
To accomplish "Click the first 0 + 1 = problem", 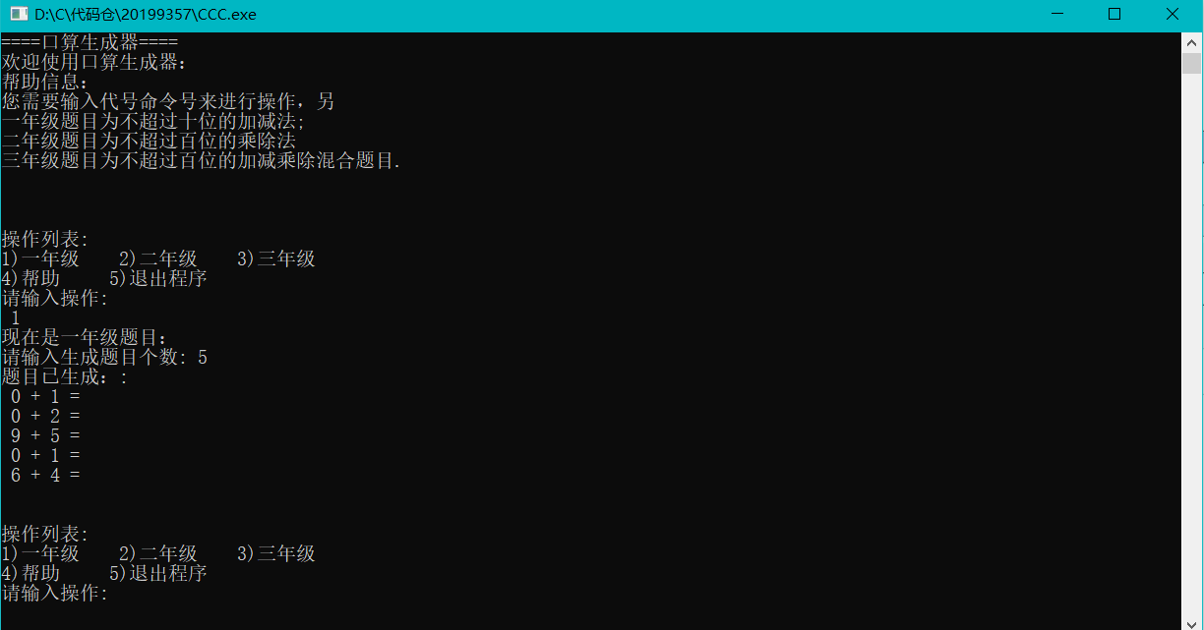I will 45,396.
